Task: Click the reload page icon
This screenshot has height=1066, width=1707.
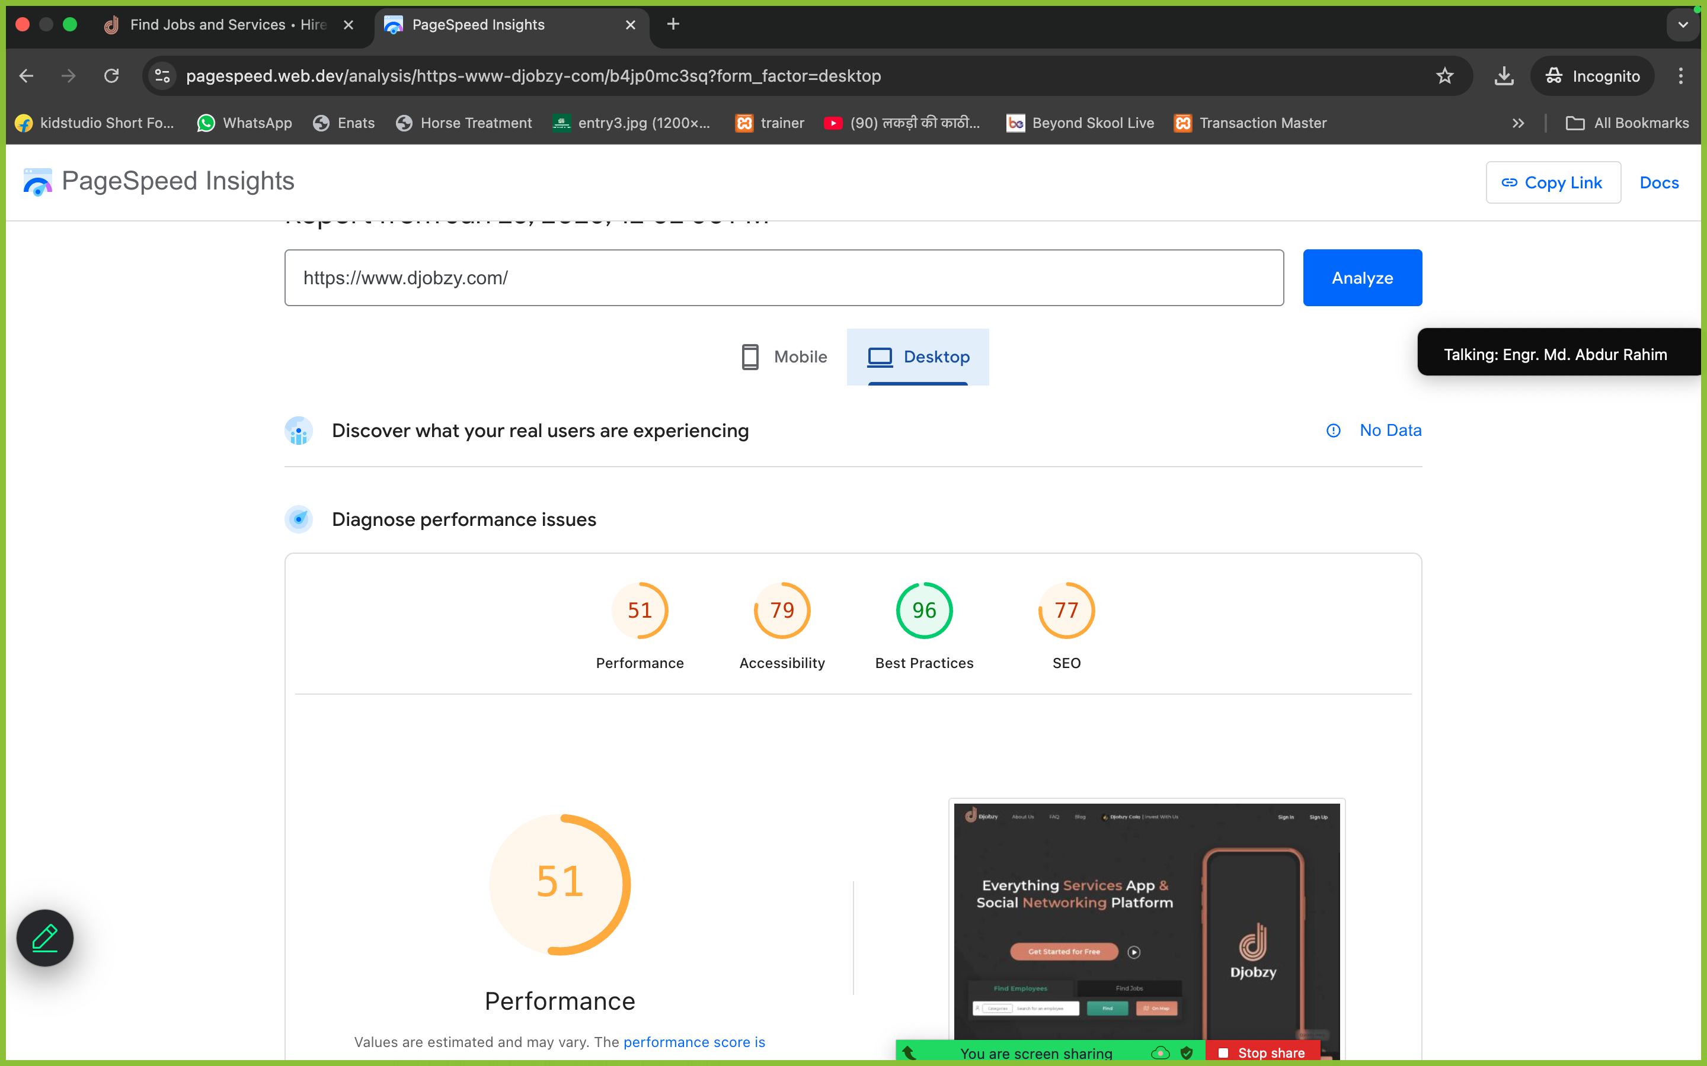Action: pyautogui.click(x=111, y=76)
